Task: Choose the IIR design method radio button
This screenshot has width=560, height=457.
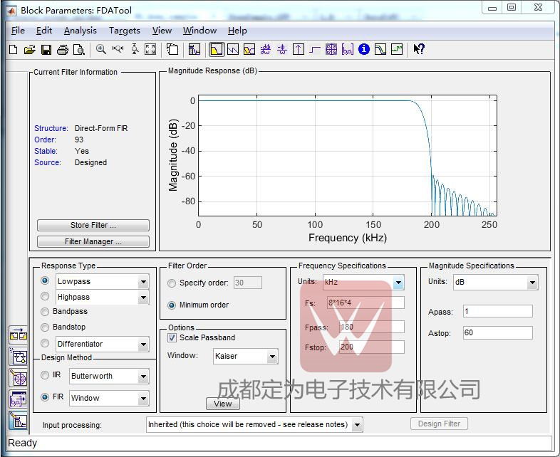Action: tap(45, 375)
